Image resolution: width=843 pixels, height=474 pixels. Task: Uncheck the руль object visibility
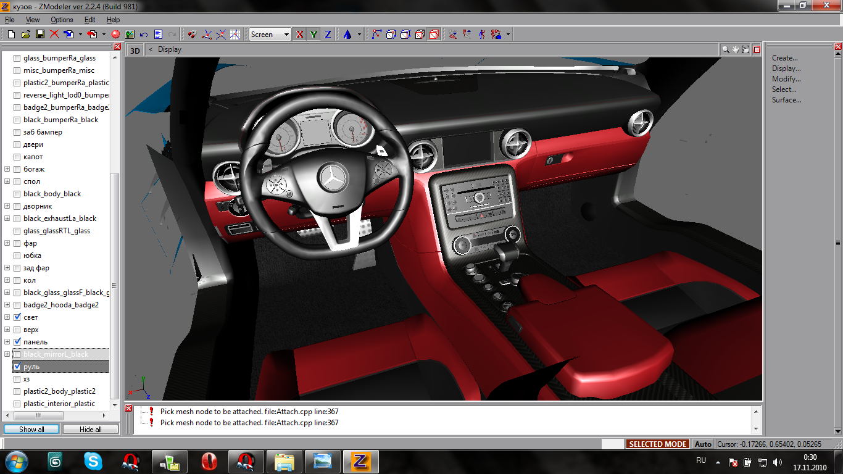click(x=17, y=367)
